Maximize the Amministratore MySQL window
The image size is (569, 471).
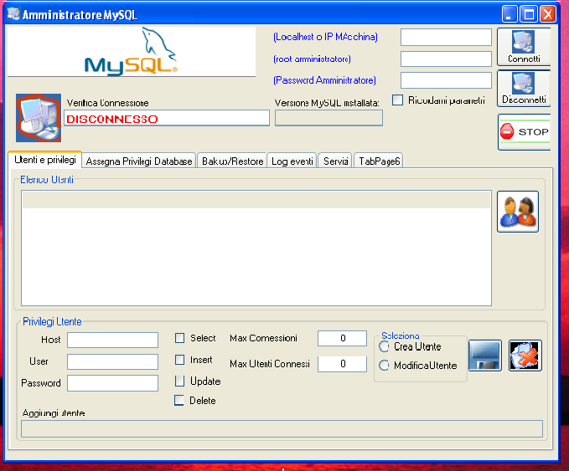529,14
